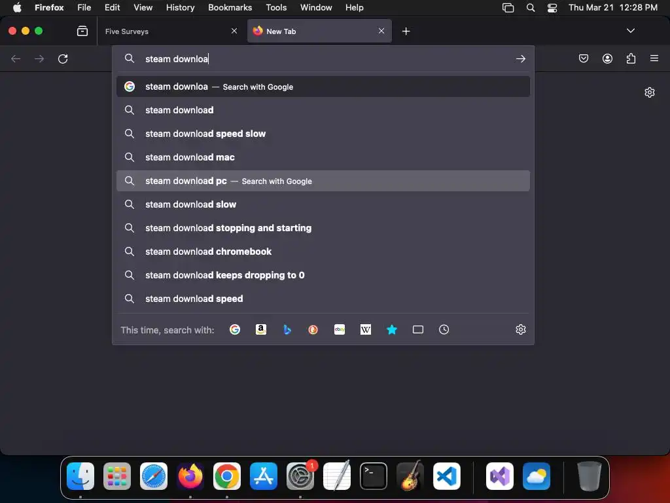Submit search with the go arrow in URL bar

(520, 58)
